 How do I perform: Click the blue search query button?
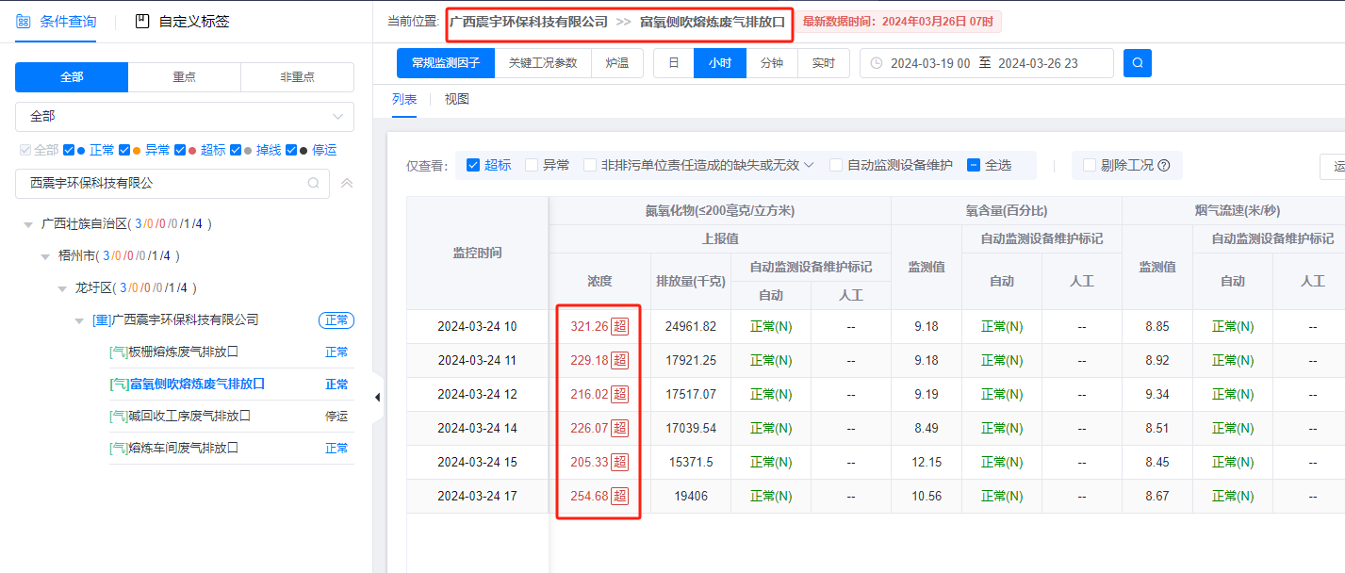click(1138, 63)
